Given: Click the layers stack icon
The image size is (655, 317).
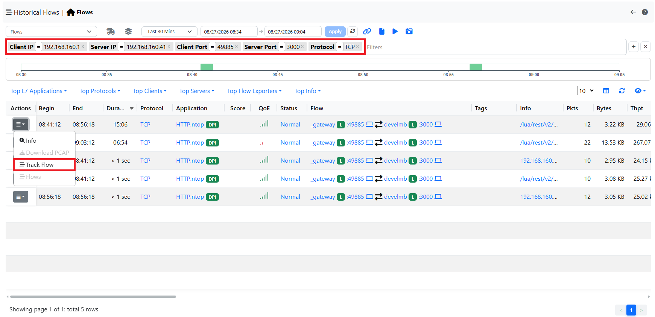Looking at the screenshot, I should [x=128, y=31].
